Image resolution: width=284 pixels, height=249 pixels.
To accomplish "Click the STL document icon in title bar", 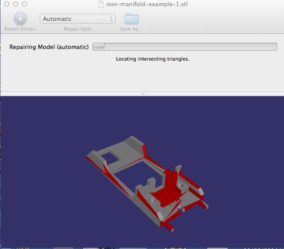I will coord(100,4).
